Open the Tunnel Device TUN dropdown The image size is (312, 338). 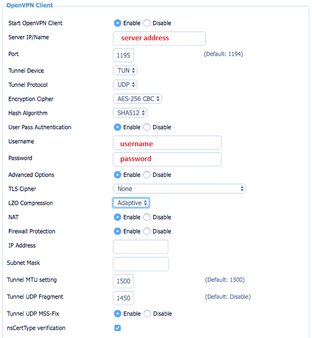(125, 70)
